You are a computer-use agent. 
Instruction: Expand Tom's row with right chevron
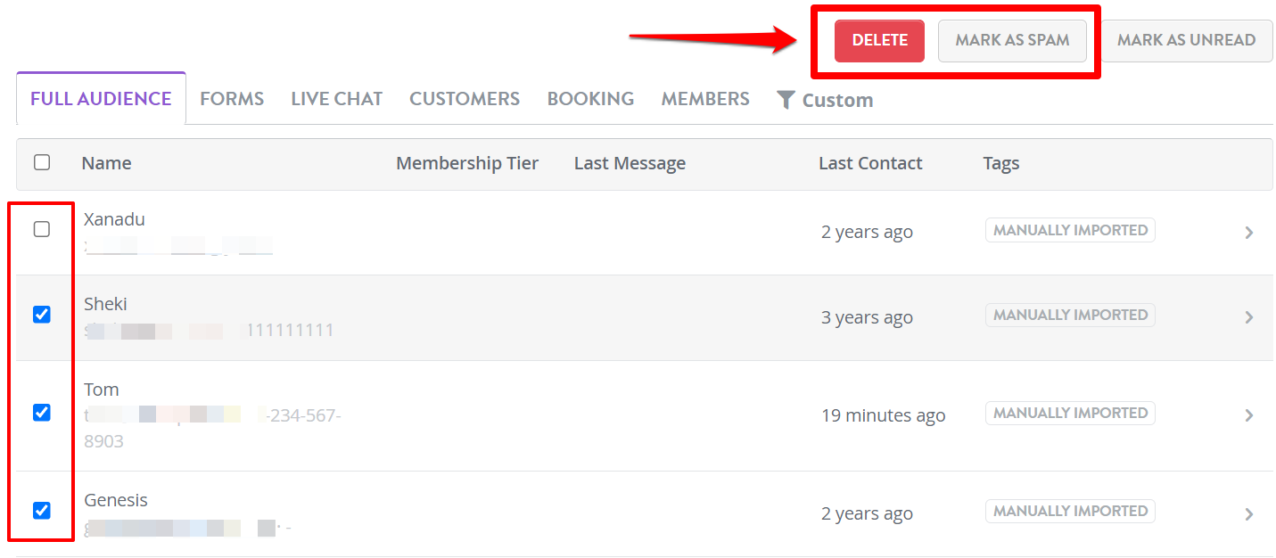click(1248, 415)
